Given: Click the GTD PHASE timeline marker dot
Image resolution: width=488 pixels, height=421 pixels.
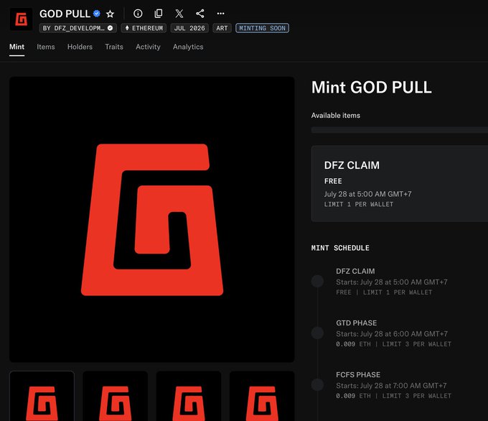Looking at the screenshot, I should tap(317, 333).
